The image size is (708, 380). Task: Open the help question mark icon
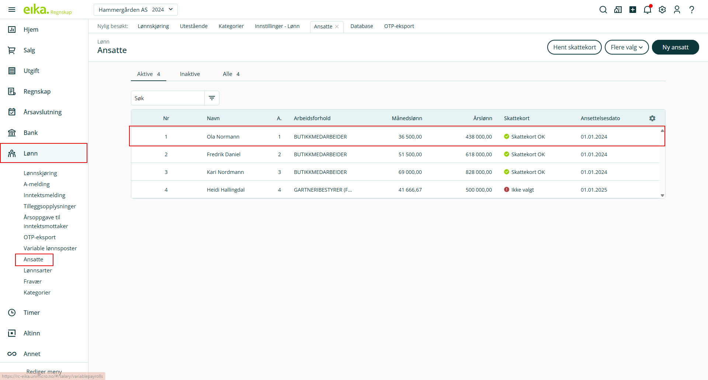point(692,10)
